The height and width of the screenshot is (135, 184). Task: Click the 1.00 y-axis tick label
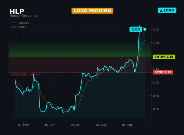(x=156, y=82)
